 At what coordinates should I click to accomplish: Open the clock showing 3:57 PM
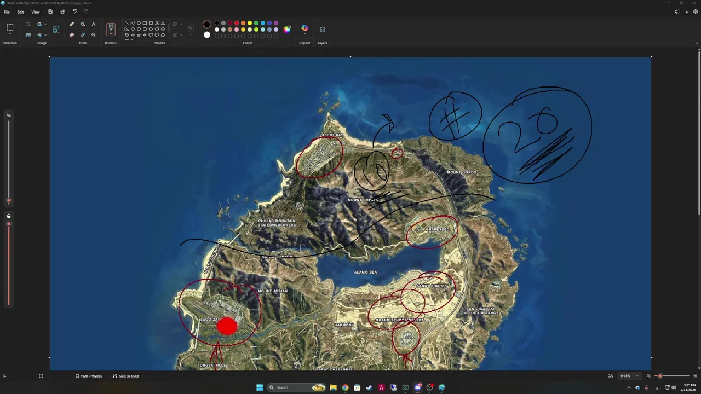click(687, 387)
